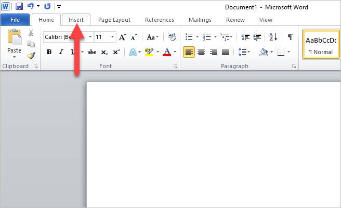341x208 pixels.
Task: Open the Shading color dropdown arrow
Action: [x=272, y=52]
